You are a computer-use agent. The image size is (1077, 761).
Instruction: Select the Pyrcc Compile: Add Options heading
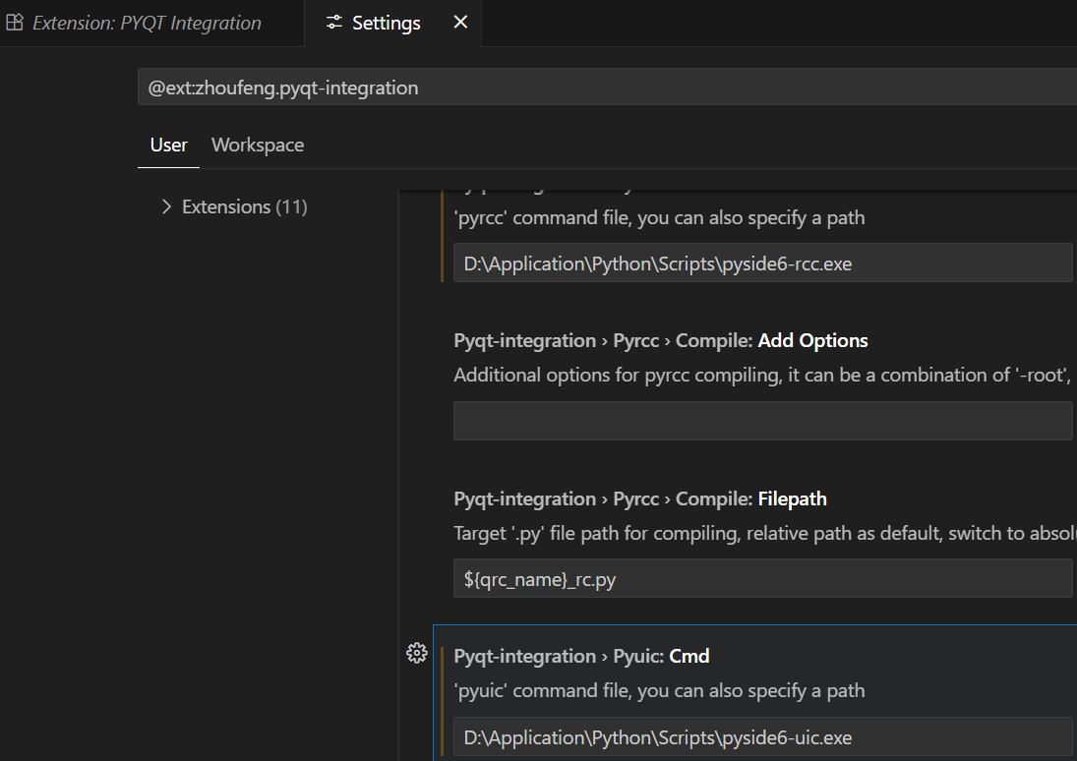point(661,341)
